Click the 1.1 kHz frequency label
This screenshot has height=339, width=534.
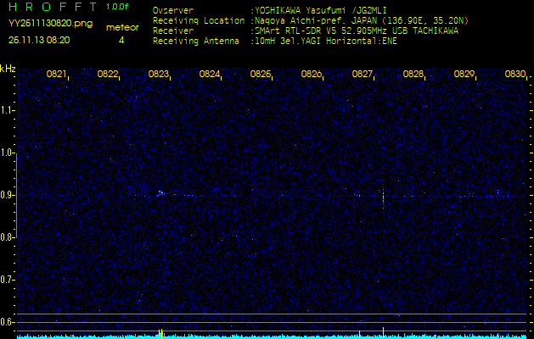point(7,110)
